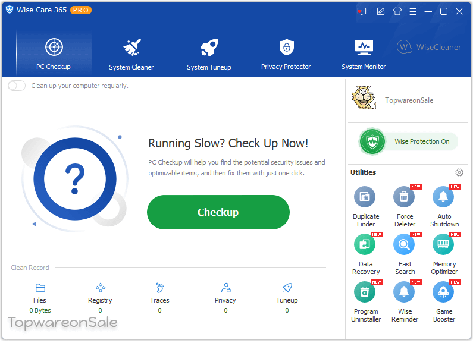
Task: Click the PRO badge in title bar
Action: [81, 10]
